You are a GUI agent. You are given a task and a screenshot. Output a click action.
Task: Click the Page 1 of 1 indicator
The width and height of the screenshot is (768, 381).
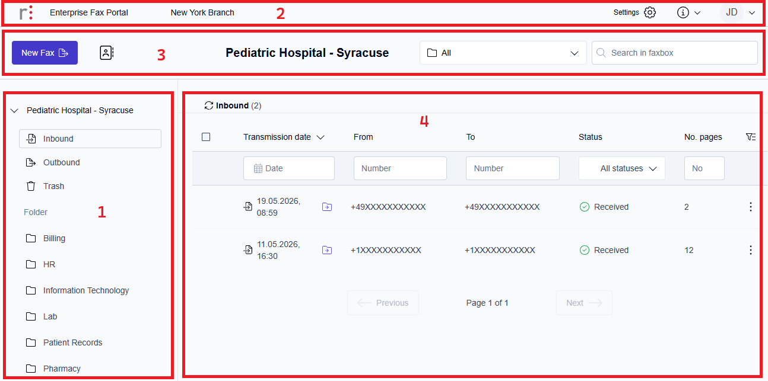(x=487, y=303)
